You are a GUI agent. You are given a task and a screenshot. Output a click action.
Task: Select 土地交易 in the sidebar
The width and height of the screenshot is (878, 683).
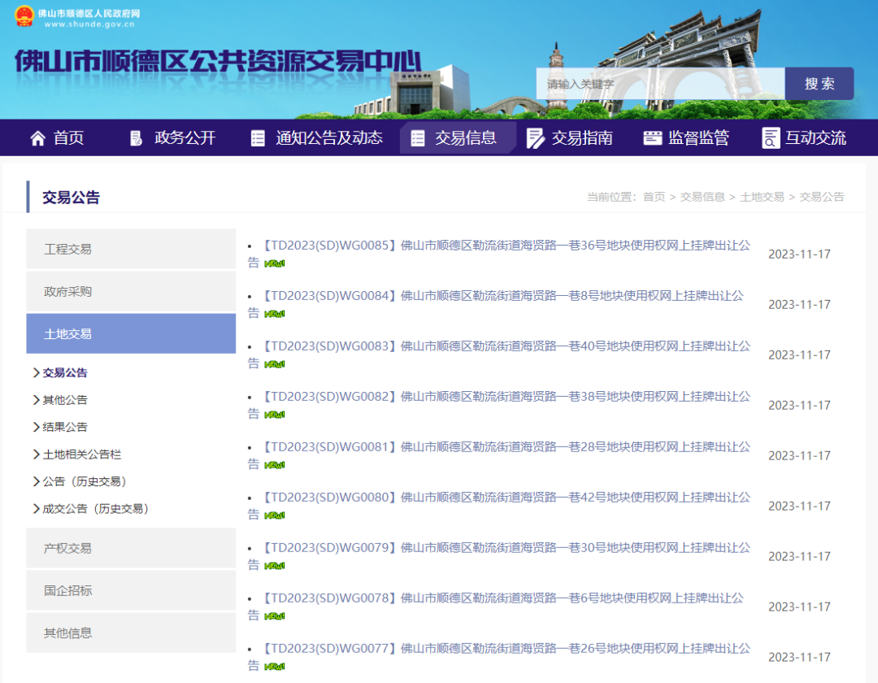pos(131,333)
